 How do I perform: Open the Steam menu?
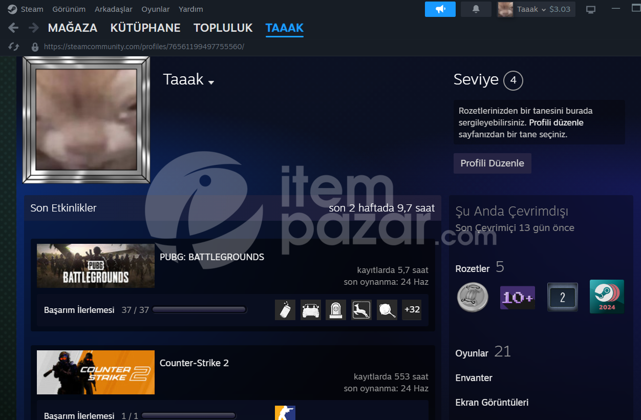pyautogui.click(x=32, y=9)
